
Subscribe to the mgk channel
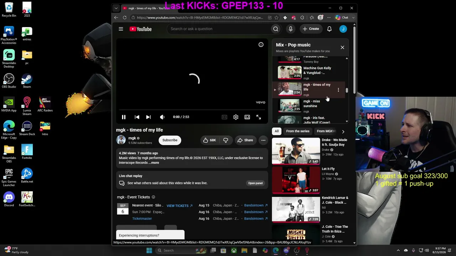(170, 140)
